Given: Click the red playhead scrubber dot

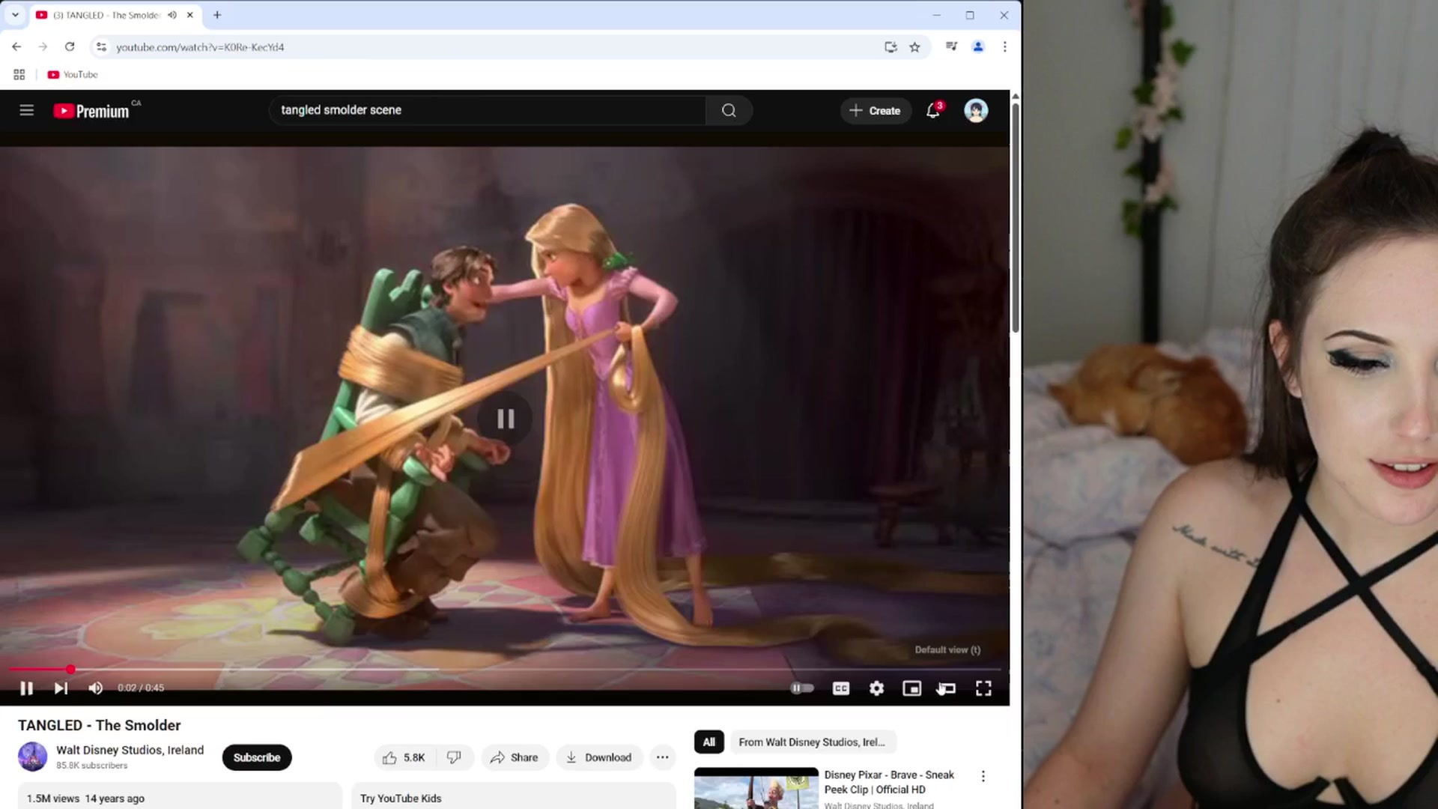Looking at the screenshot, I should point(70,669).
